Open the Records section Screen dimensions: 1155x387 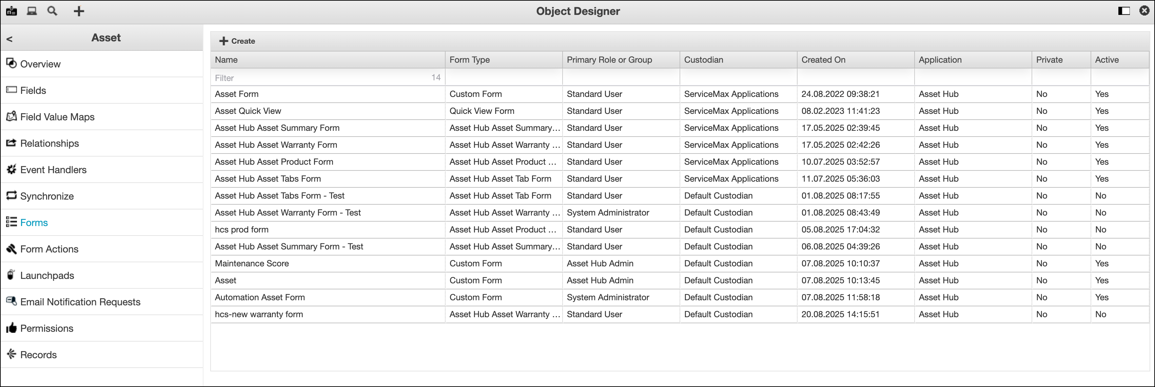point(102,355)
